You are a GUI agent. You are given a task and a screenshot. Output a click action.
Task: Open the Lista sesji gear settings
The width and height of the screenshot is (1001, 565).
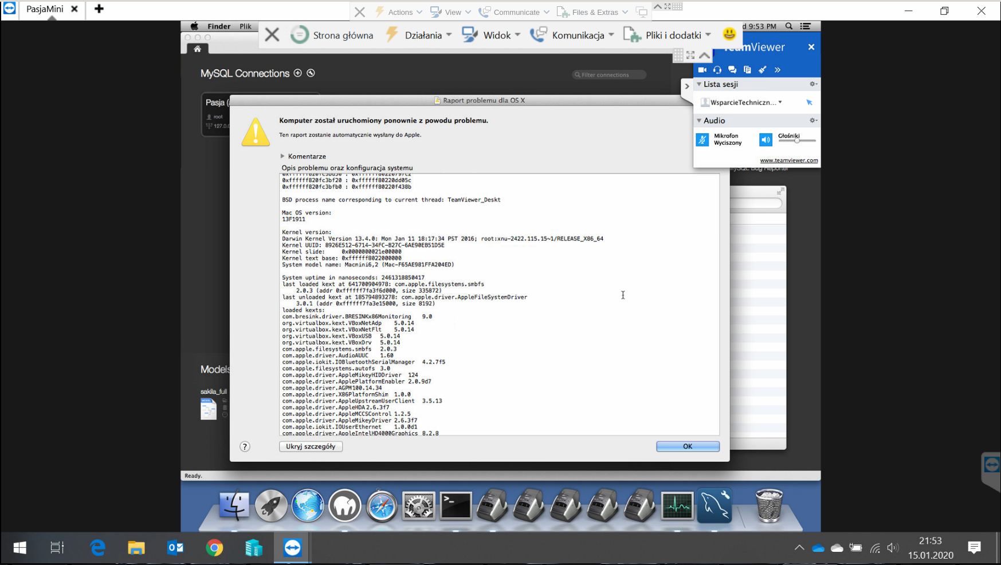click(x=812, y=84)
